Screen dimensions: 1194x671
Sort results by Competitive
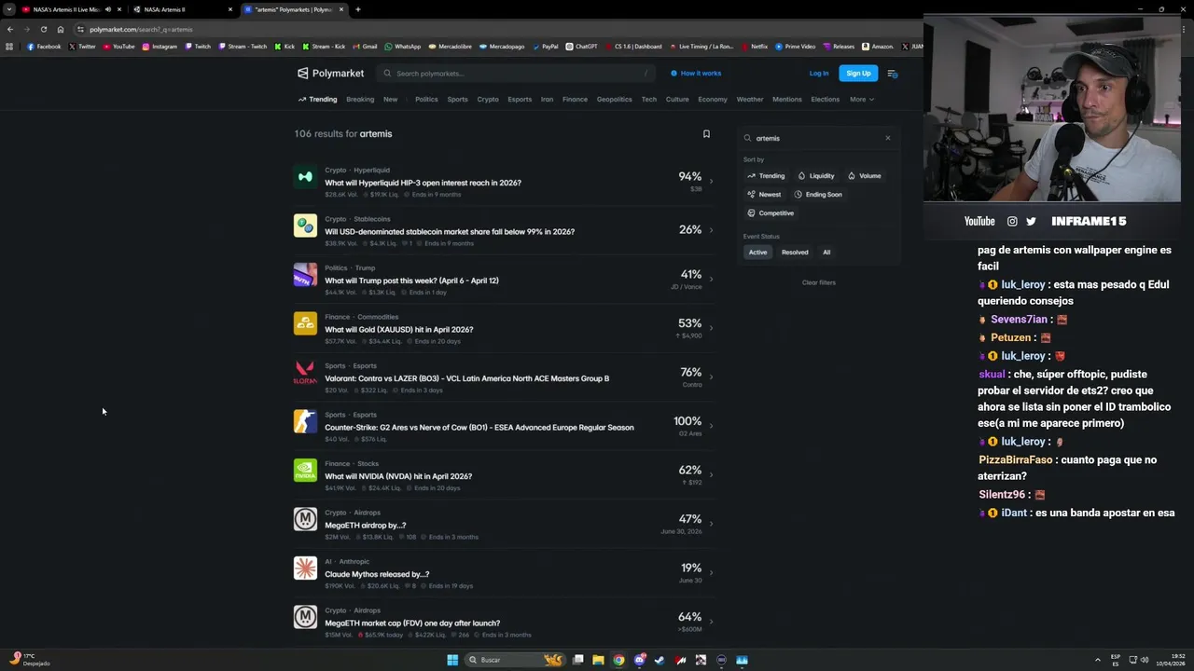[x=771, y=212]
